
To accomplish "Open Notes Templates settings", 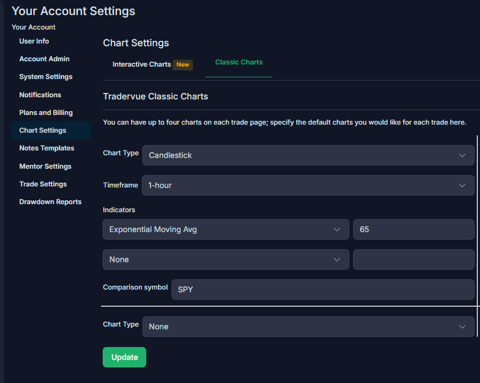I will [x=47, y=148].
